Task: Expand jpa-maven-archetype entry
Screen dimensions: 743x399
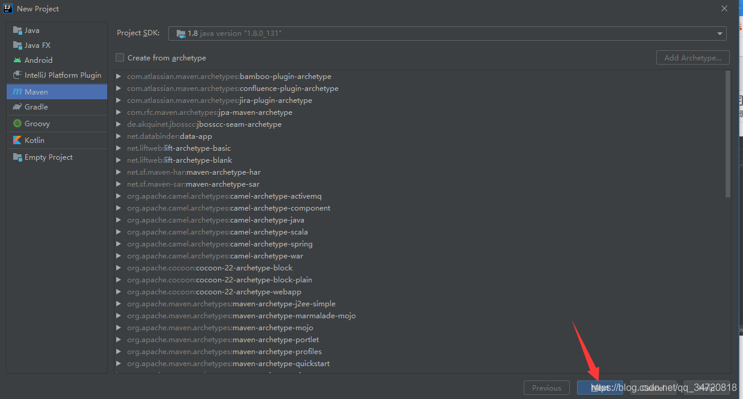Action: 119,112
